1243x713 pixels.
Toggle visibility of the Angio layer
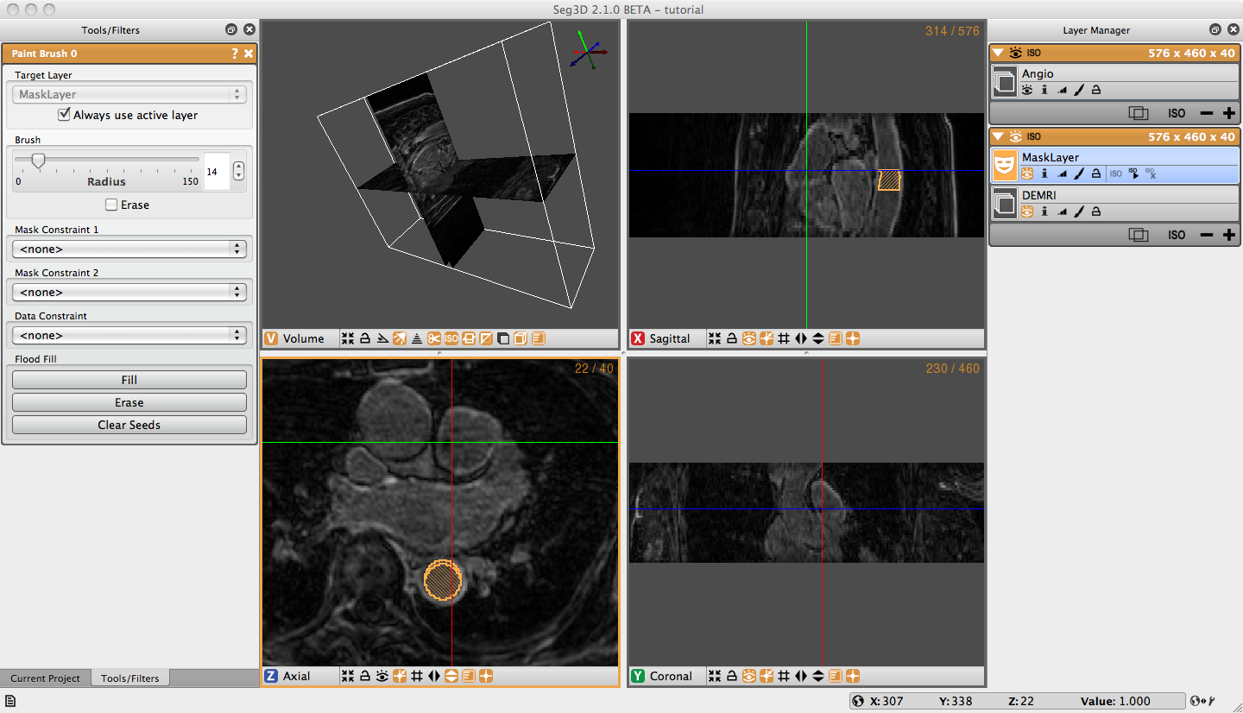pyautogui.click(x=1027, y=90)
